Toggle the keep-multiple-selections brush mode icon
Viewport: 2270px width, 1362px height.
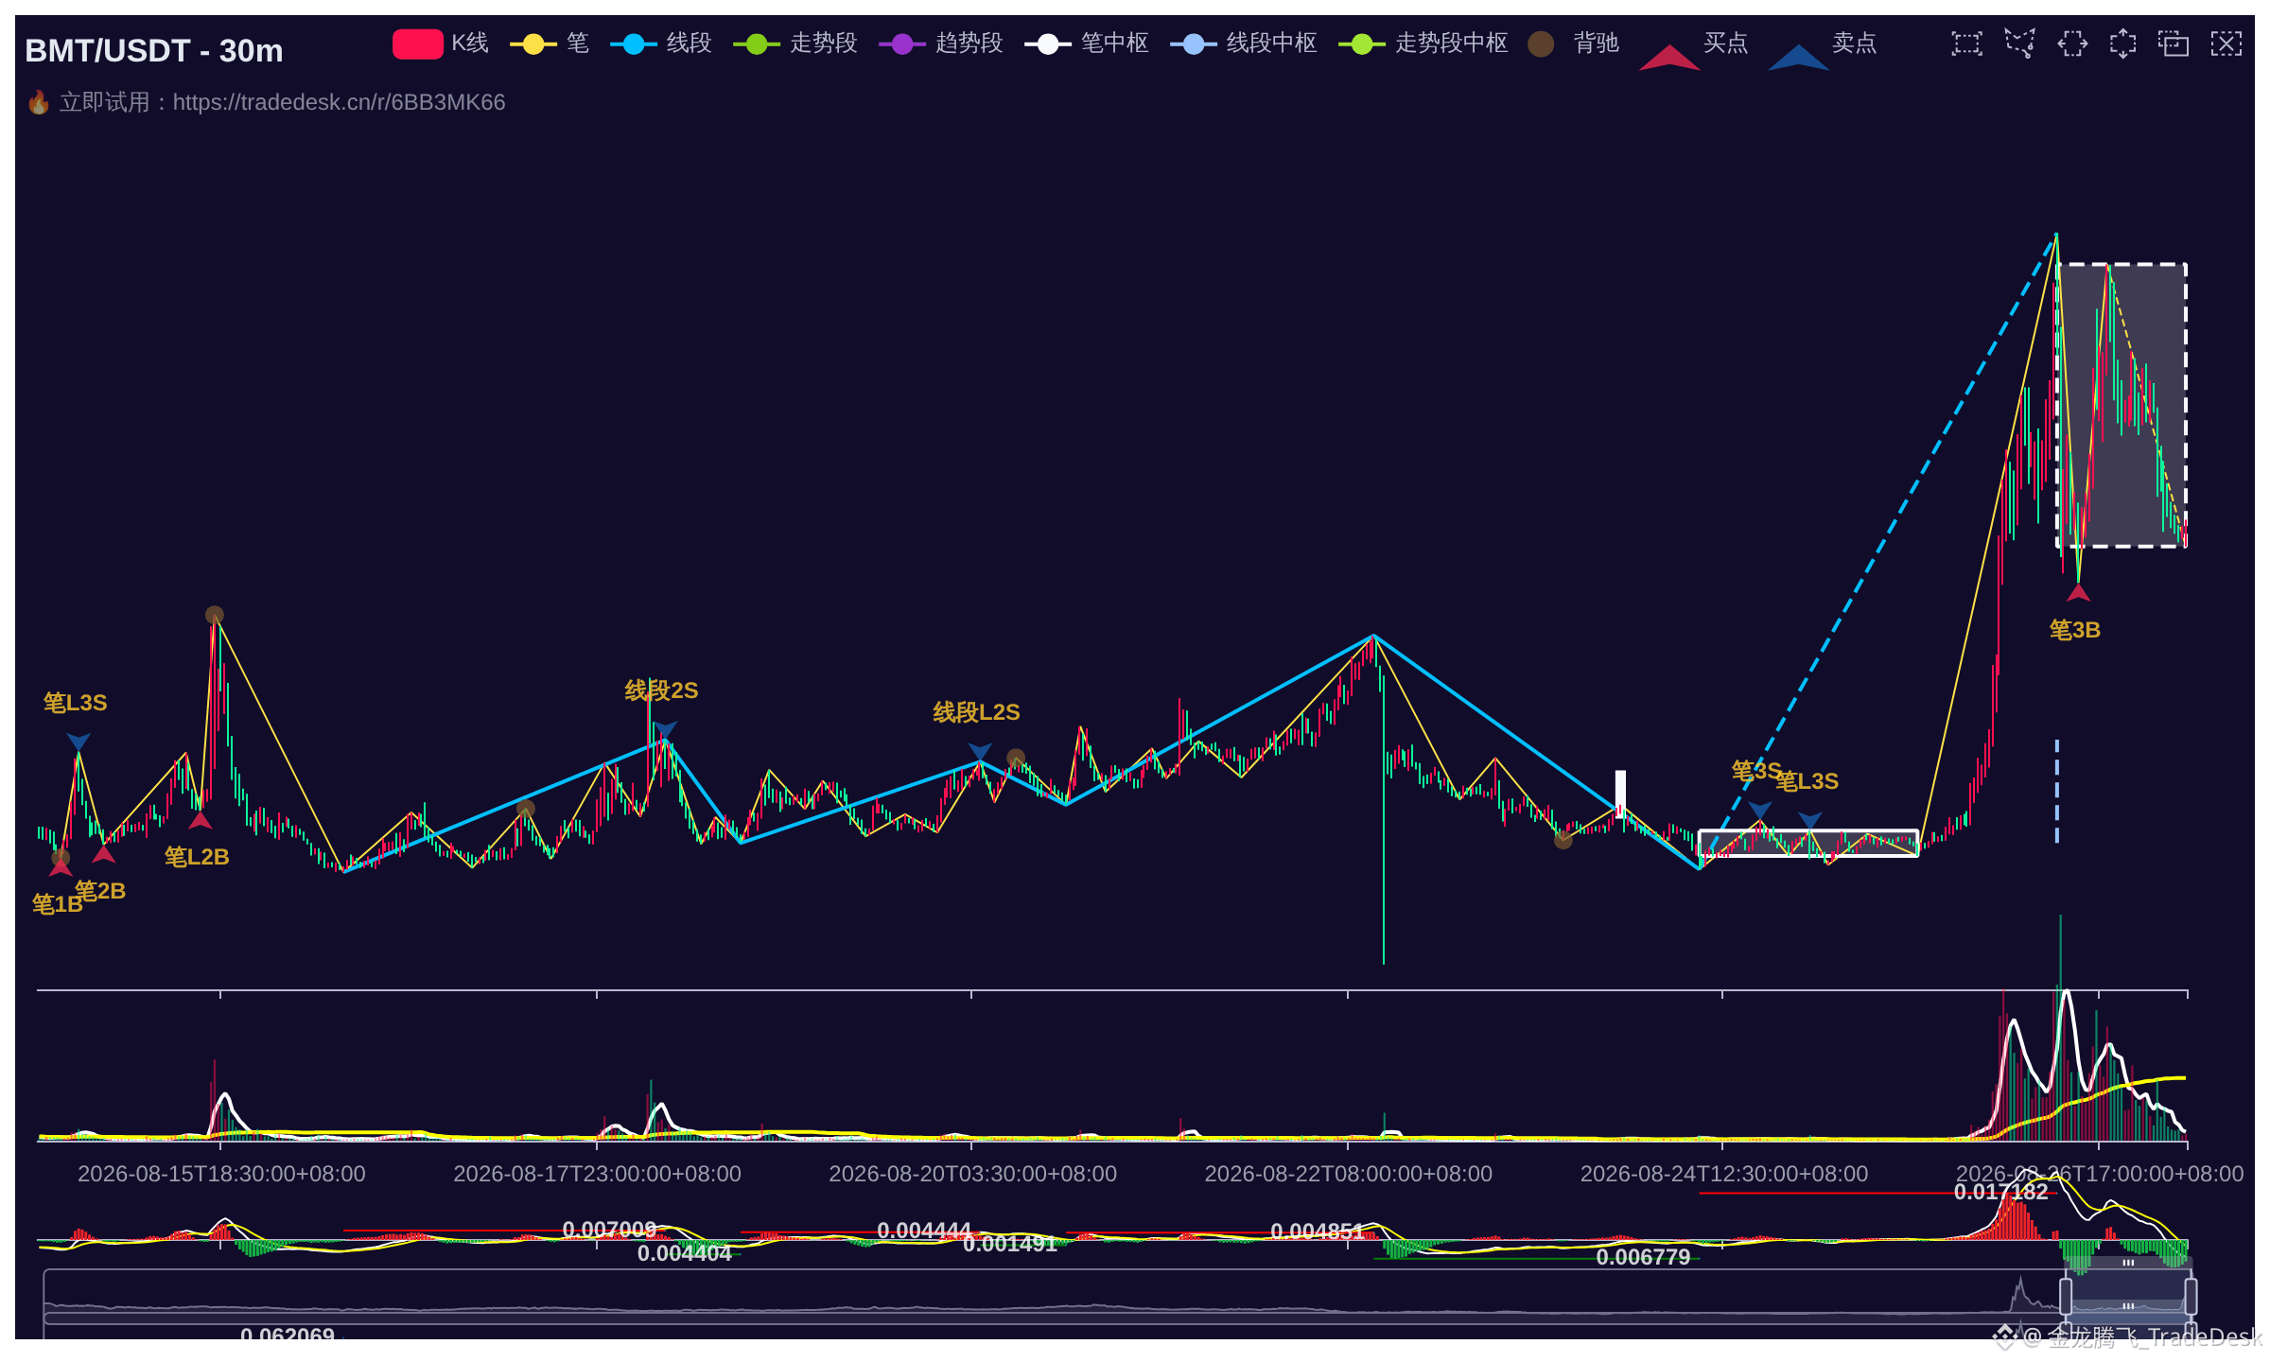2174,44
